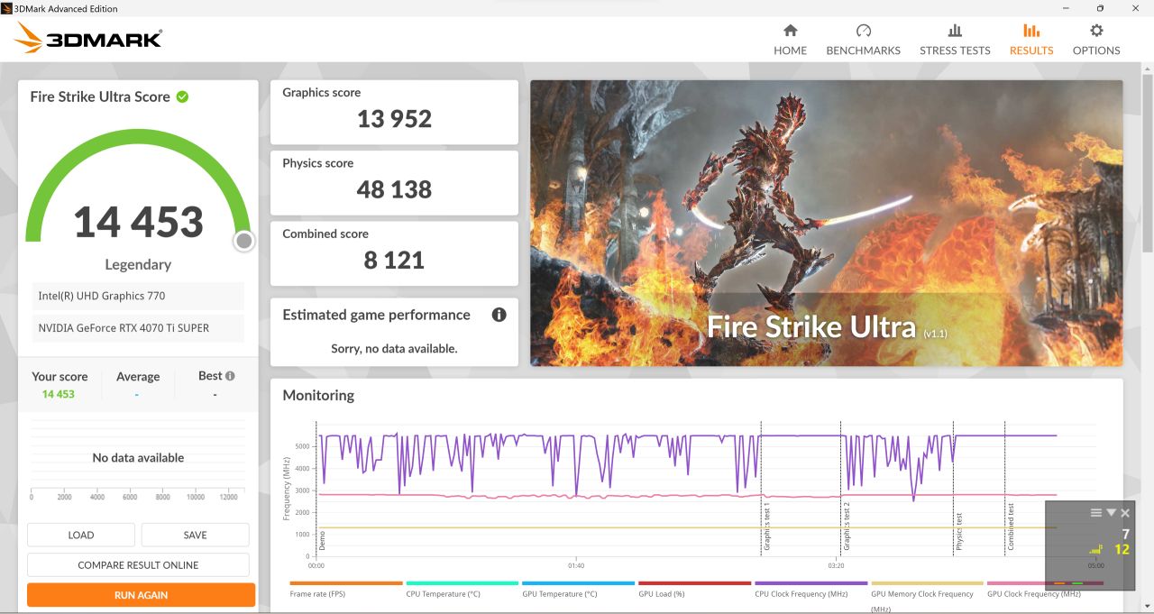Click the SAVE result button

(196, 535)
